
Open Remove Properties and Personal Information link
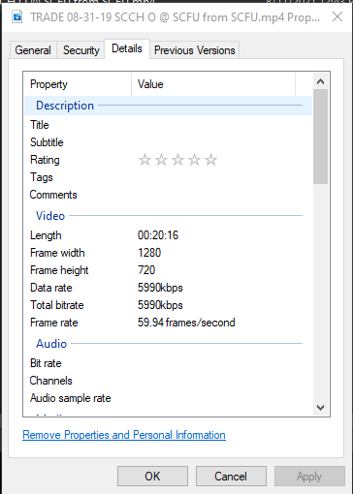[124, 435]
